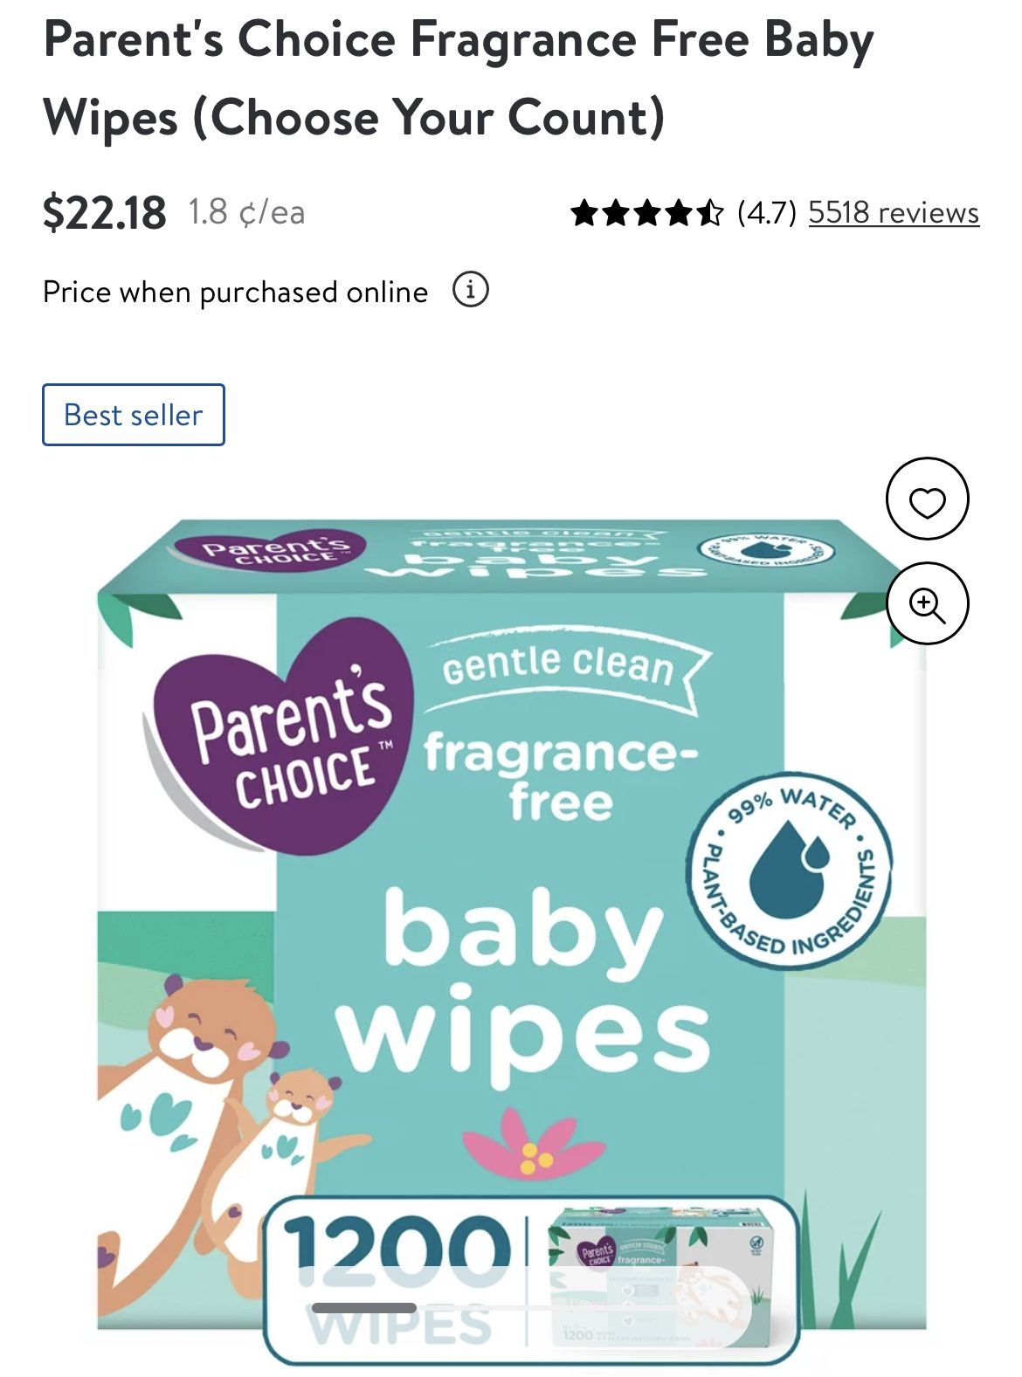
Task: Tap the 1.8 ¢/ea unit price
Action: pyautogui.click(x=247, y=212)
